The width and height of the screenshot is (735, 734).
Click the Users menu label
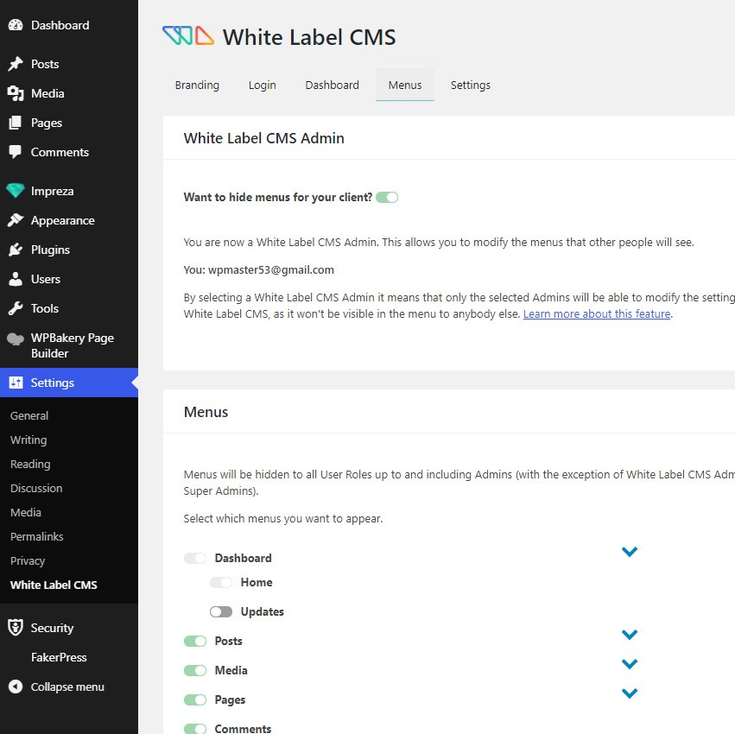click(46, 279)
